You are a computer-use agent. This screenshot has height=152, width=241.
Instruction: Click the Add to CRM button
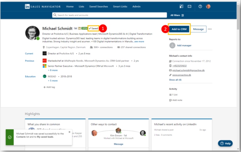179,29
